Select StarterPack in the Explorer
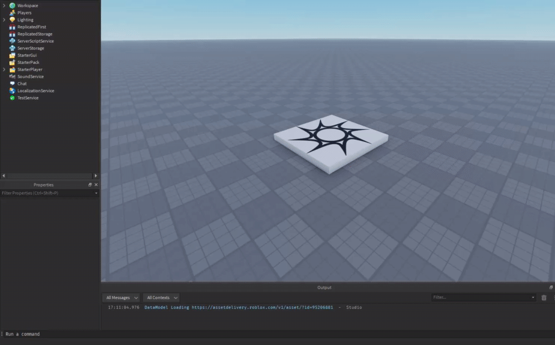555x345 pixels. click(x=28, y=62)
